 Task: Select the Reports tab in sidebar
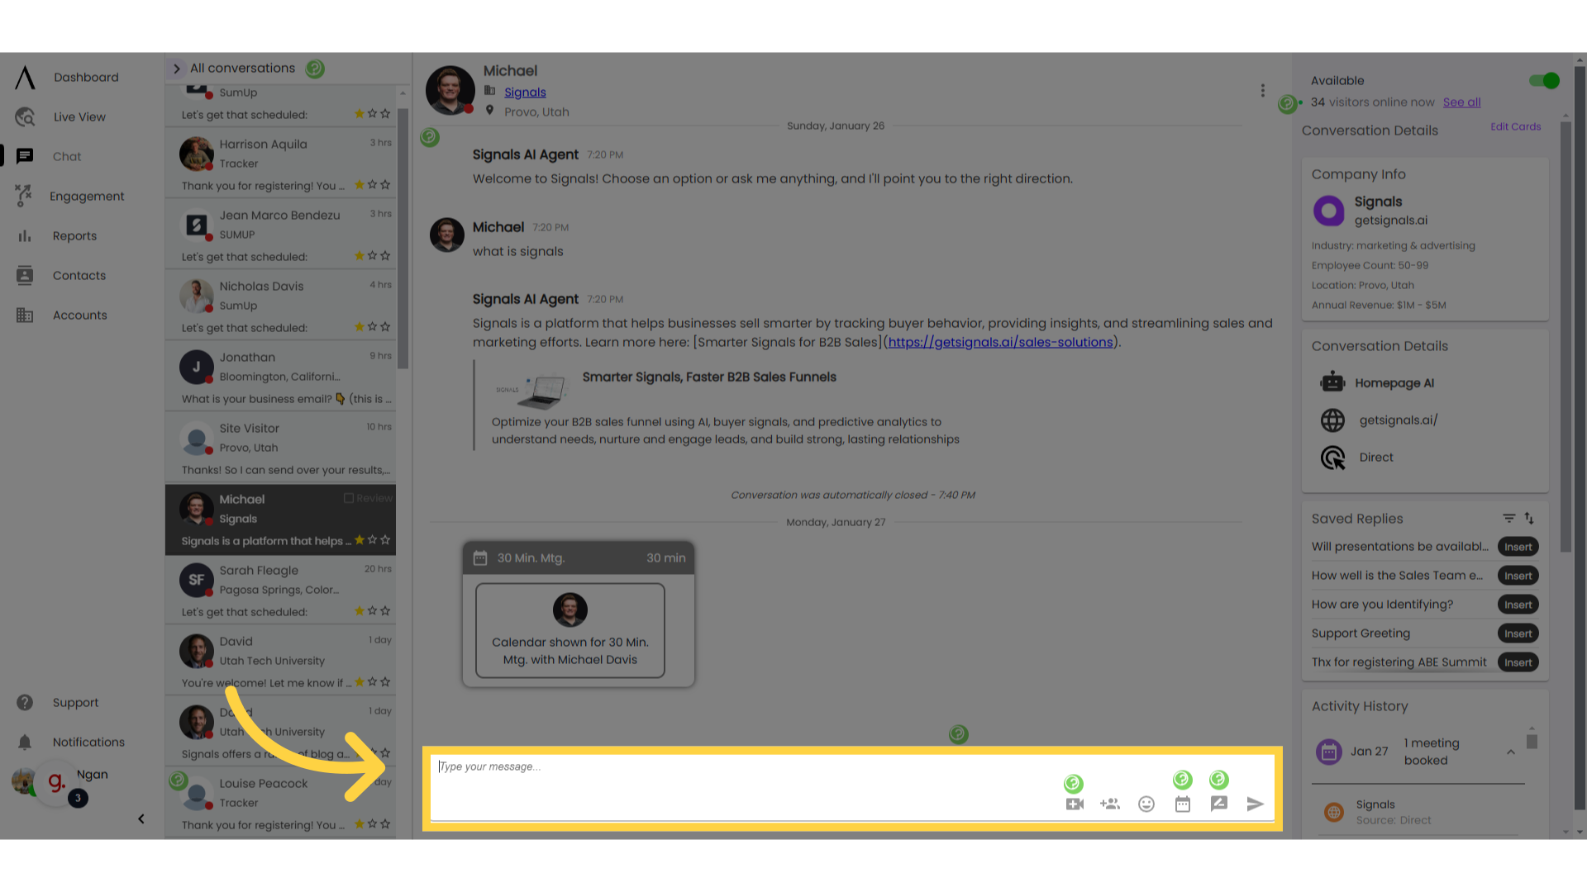pyautogui.click(x=75, y=235)
